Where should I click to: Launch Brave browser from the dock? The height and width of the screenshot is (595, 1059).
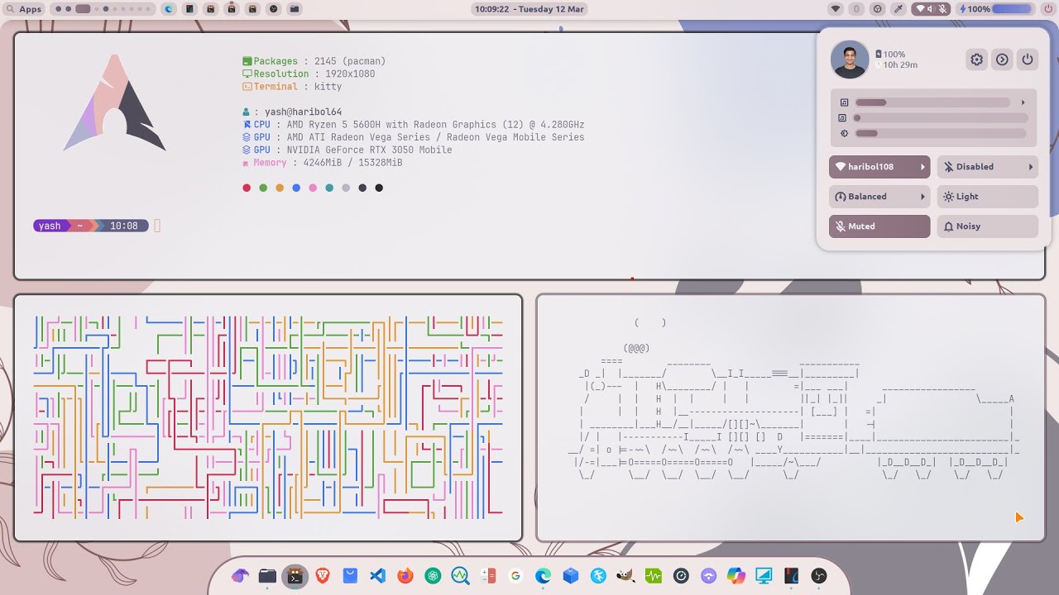[x=323, y=576]
